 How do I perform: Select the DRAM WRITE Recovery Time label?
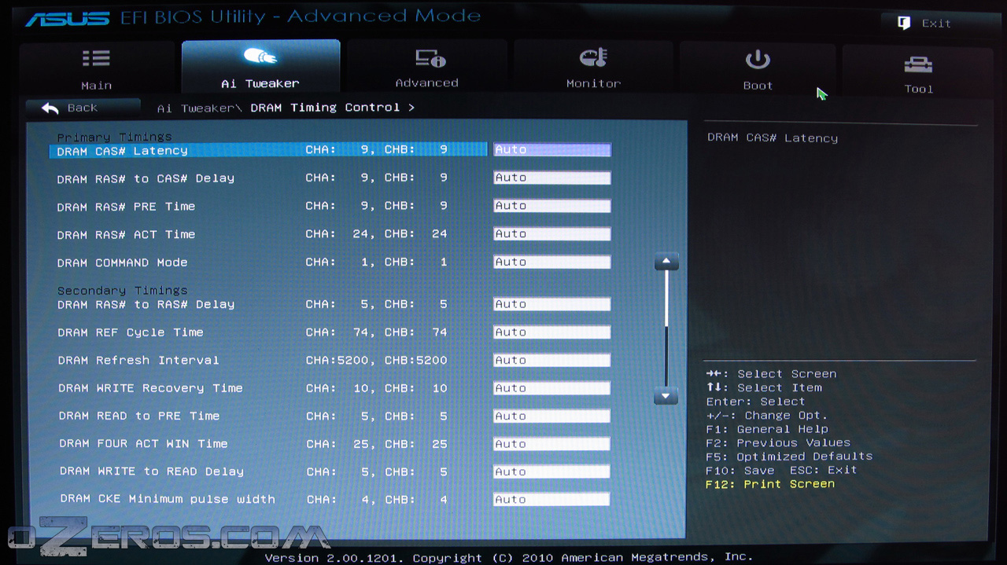(x=150, y=388)
